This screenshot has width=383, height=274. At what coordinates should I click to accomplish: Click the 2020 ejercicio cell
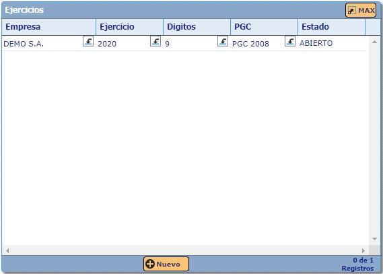(x=107, y=44)
